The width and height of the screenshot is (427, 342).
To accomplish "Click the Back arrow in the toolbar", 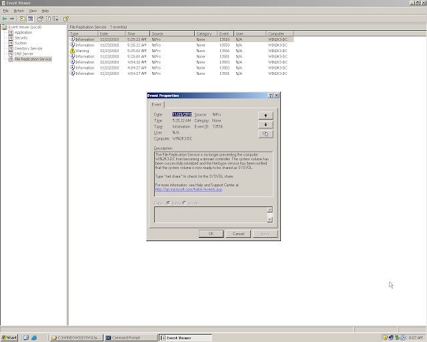I will coord(5,19).
